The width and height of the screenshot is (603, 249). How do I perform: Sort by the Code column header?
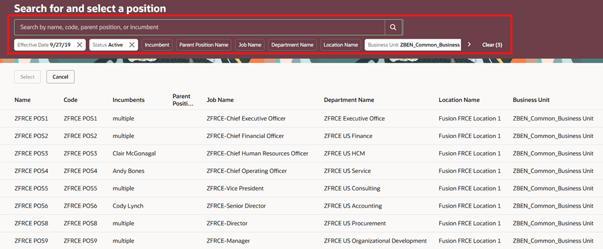(x=71, y=100)
